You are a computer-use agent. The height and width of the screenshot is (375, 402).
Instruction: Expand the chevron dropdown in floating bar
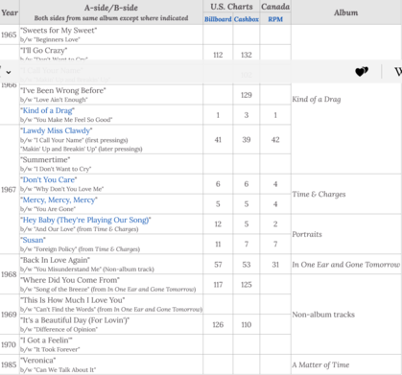click(9, 72)
